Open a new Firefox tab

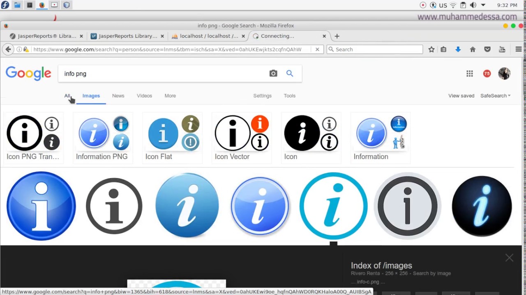pos(337,36)
